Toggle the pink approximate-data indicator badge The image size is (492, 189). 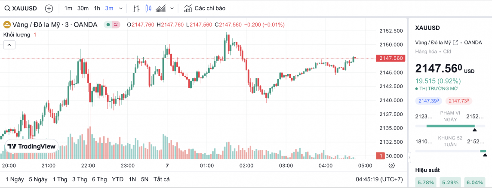[116, 25]
